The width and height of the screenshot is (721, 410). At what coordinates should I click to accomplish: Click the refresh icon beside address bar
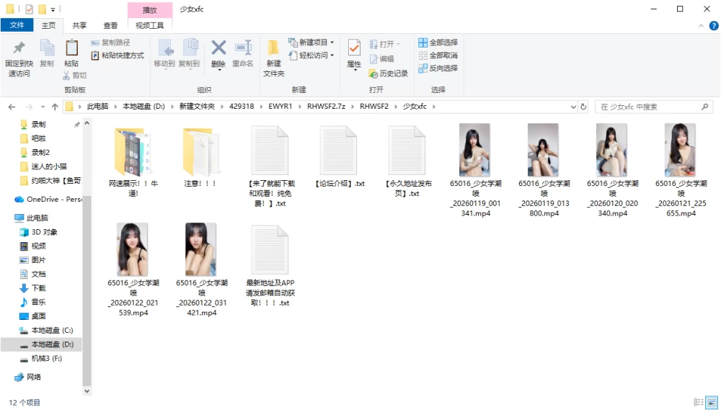[583, 107]
